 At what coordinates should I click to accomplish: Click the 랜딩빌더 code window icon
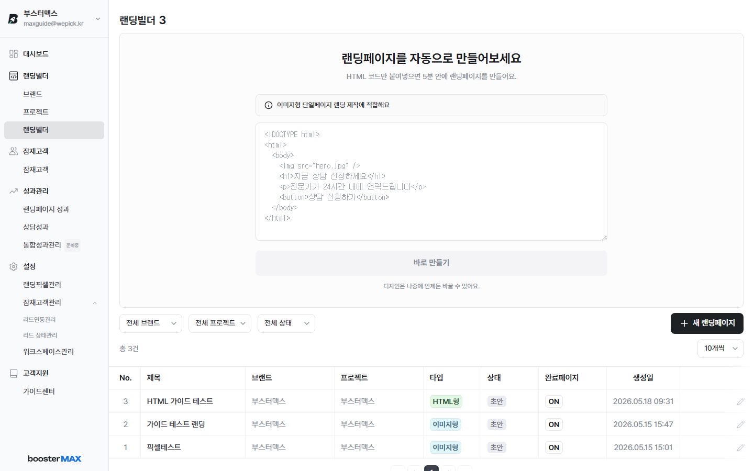14,76
